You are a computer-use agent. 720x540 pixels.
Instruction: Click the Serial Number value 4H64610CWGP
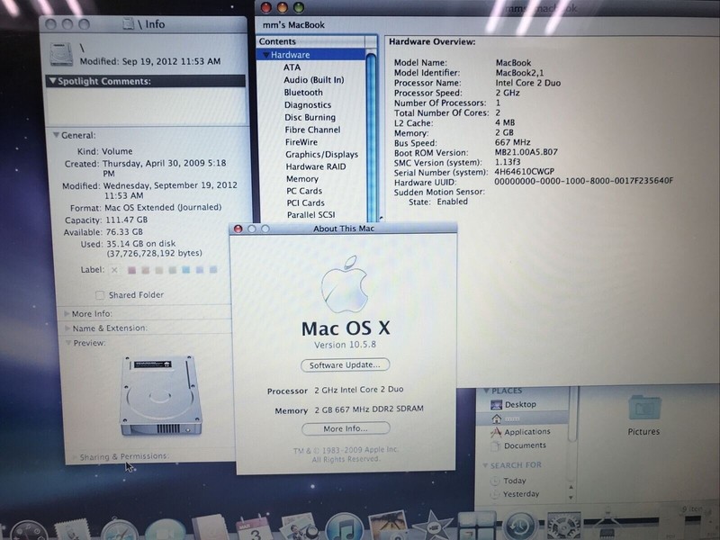click(x=524, y=171)
